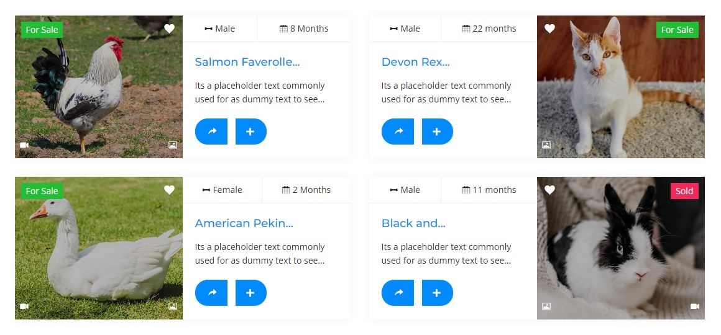Open the American Pekin title link
This screenshot has width=721, height=335.
pos(244,223)
